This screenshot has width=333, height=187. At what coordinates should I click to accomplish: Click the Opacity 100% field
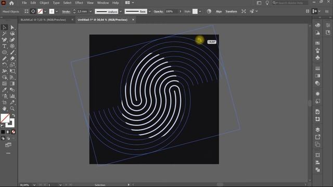pos(171,11)
